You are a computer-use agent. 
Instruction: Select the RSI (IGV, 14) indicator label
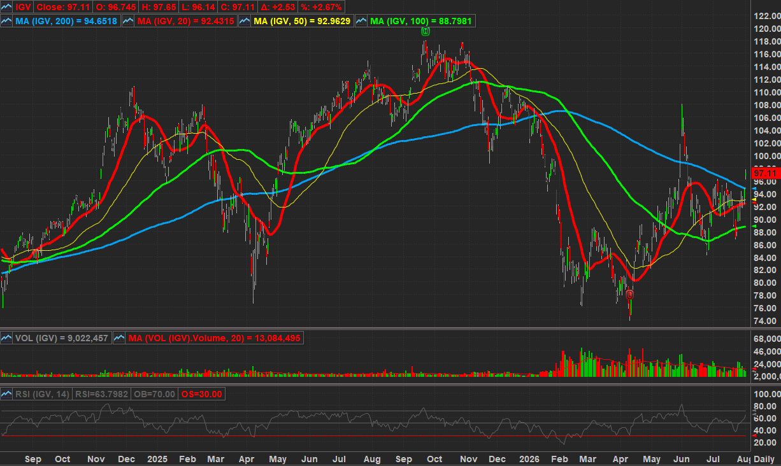pyautogui.click(x=43, y=394)
